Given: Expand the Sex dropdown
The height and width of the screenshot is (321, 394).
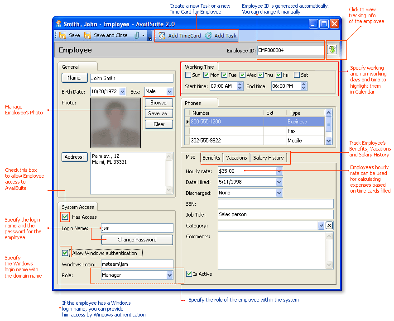Looking at the screenshot, I should pyautogui.click(x=169, y=92).
